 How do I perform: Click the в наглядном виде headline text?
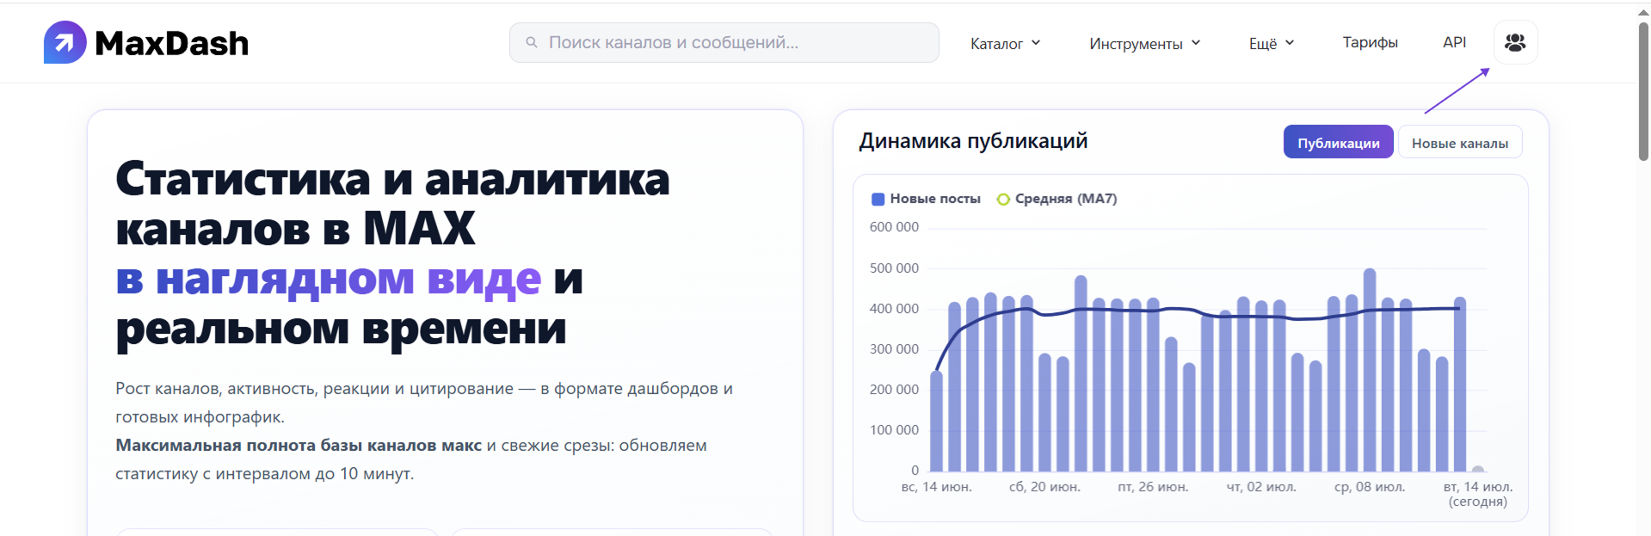point(329,279)
